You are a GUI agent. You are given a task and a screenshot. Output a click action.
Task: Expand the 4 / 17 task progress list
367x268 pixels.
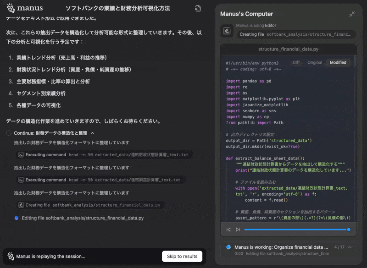(x=350, y=247)
